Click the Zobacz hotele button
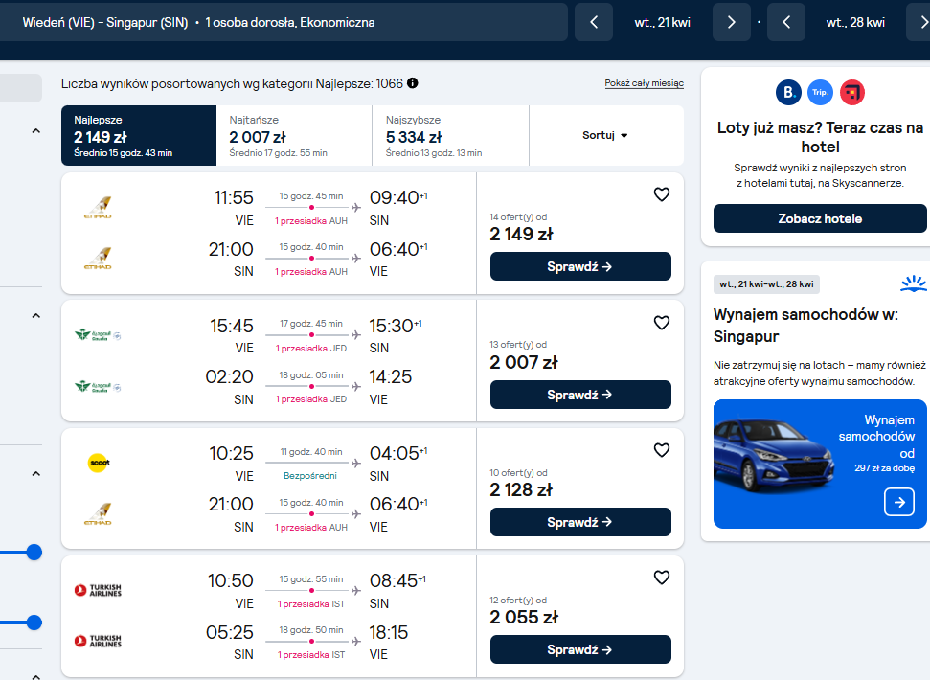Image resolution: width=930 pixels, height=680 pixels. (820, 218)
